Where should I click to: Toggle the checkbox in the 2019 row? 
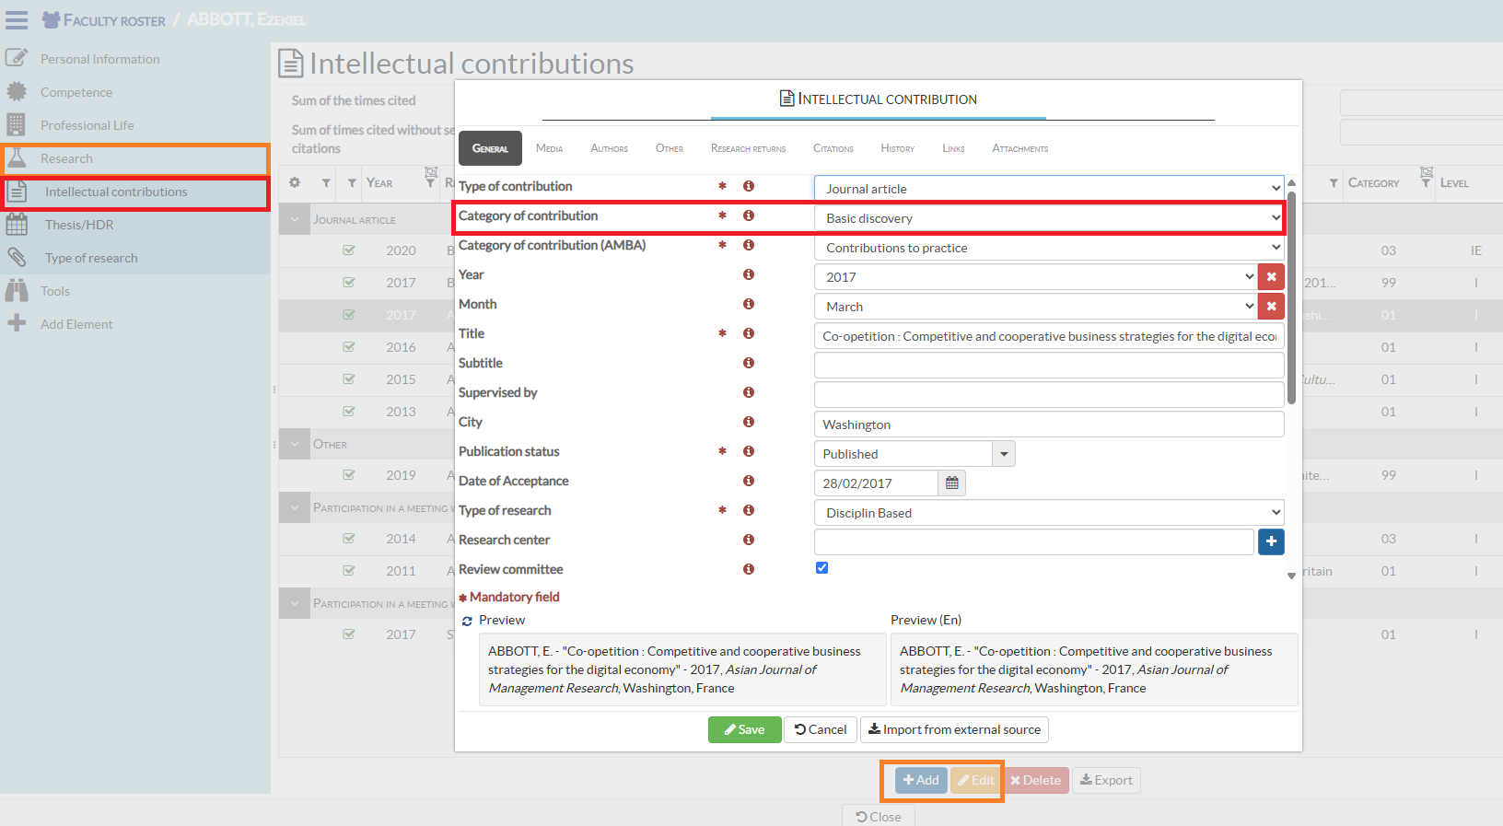pos(349,475)
